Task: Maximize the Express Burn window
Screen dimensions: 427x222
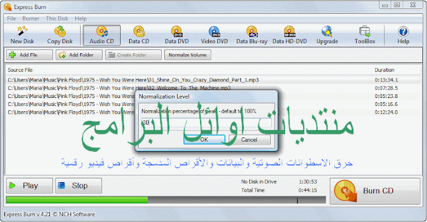Action: click(397, 5)
